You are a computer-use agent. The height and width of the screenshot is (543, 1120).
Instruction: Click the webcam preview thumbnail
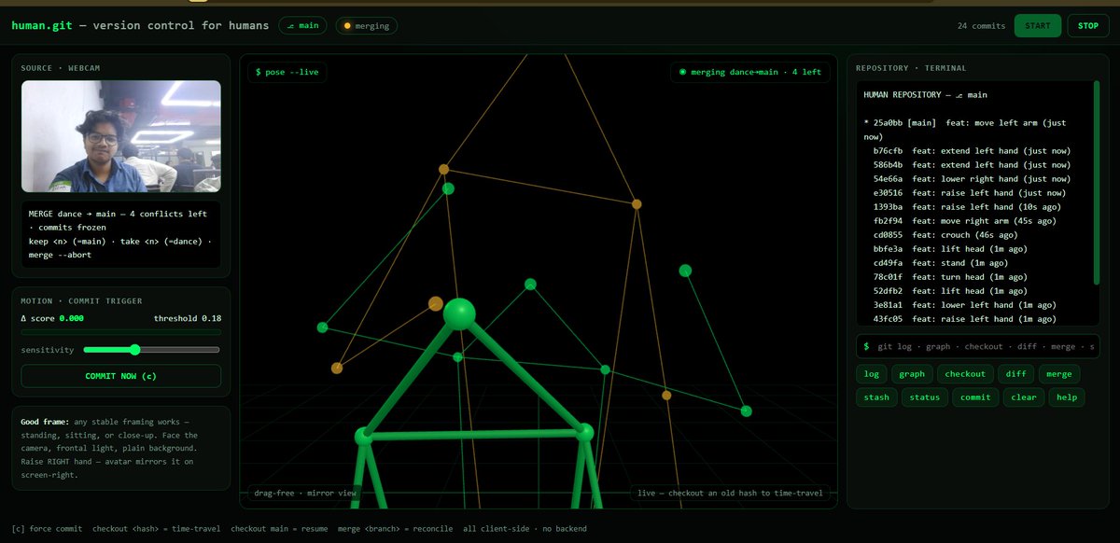pyautogui.click(x=120, y=136)
